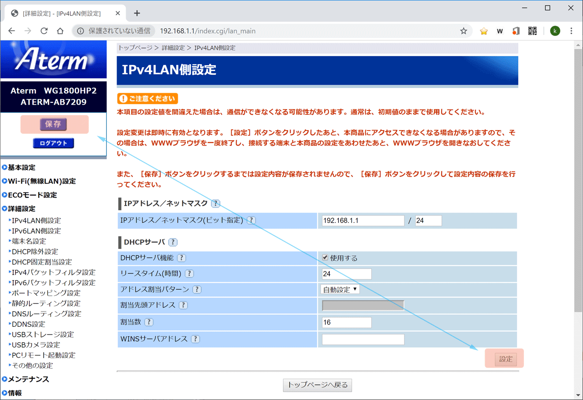Image resolution: width=583 pixels, height=400 pixels.
Task: Open USBカメラ設定
Action: [36, 345]
